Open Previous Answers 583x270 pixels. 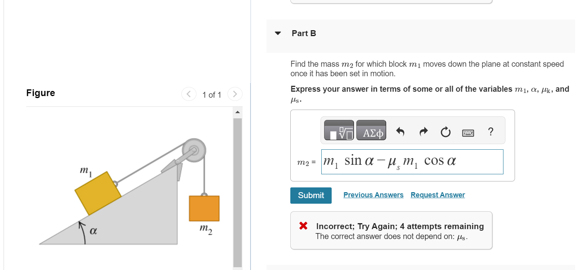[373, 195]
